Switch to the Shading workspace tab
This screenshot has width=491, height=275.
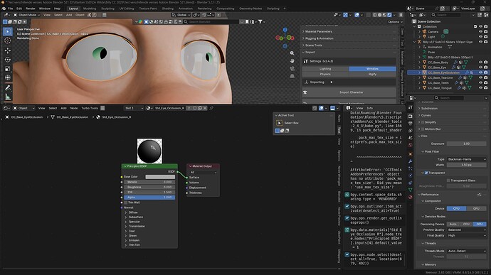[167, 9]
